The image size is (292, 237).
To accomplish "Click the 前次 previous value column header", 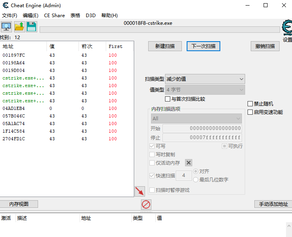I will [92, 46].
